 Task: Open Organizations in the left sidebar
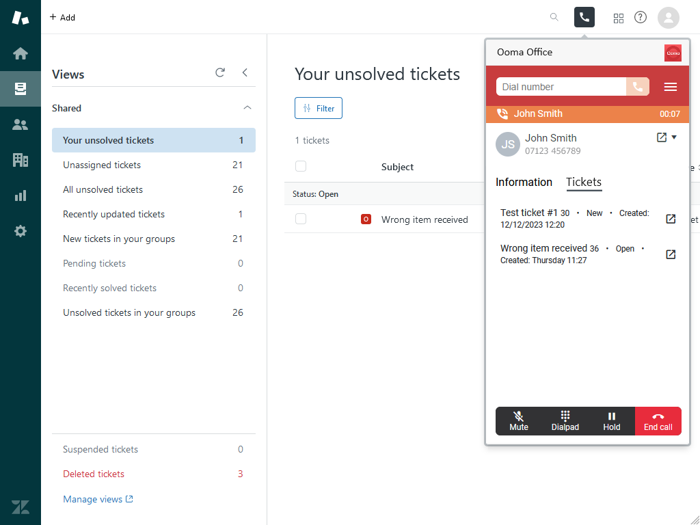(21, 159)
